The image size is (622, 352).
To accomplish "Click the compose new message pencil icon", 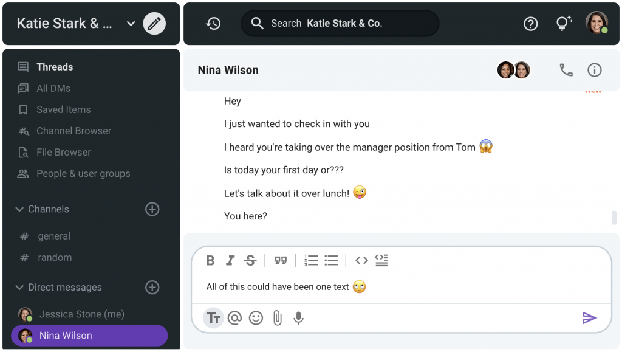I will [x=154, y=24].
